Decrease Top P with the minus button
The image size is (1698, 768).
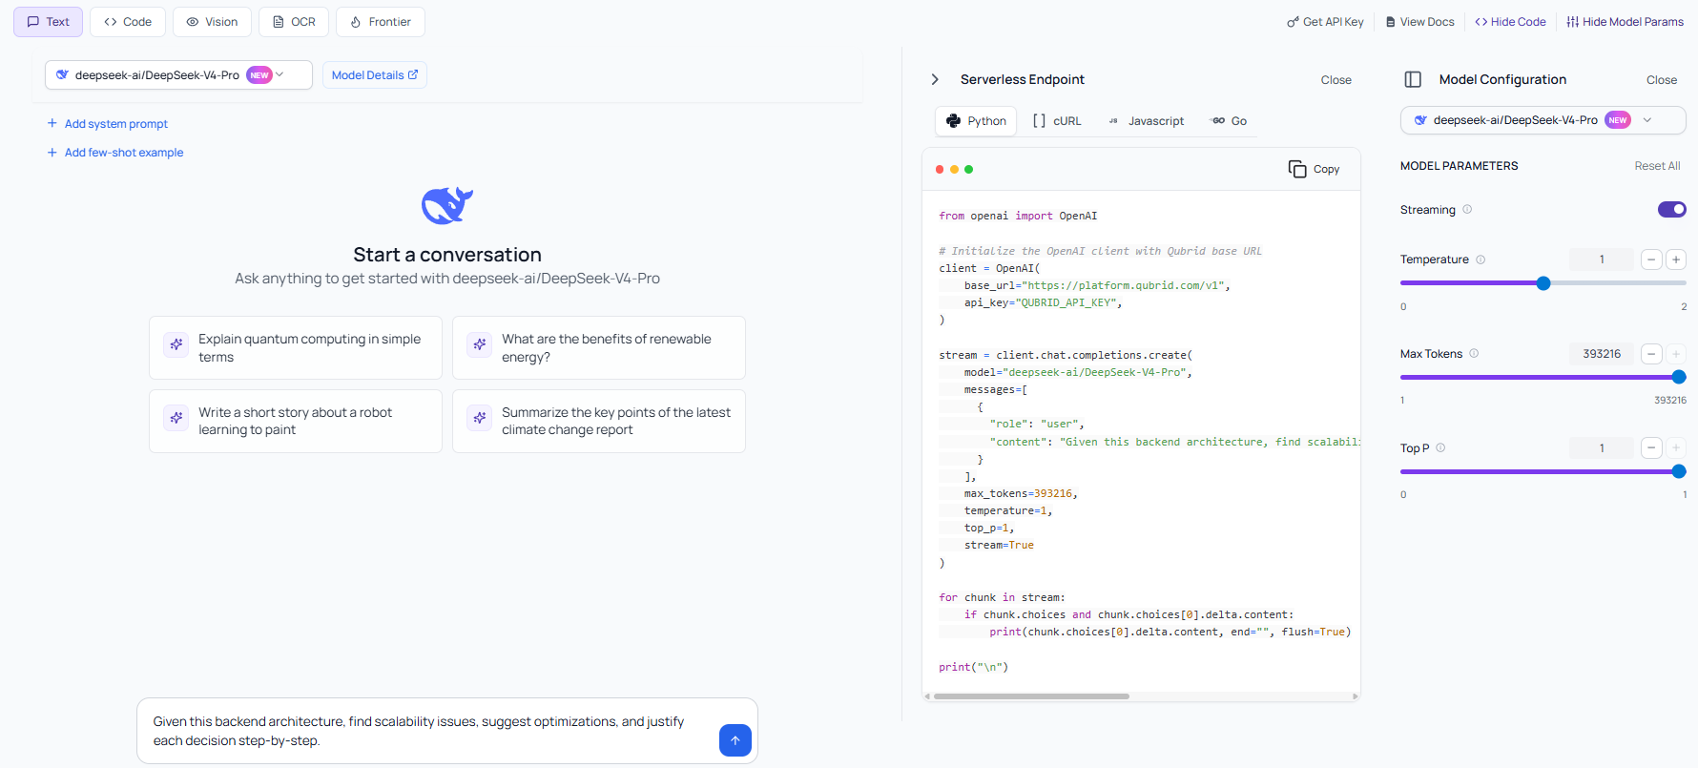[1651, 448]
